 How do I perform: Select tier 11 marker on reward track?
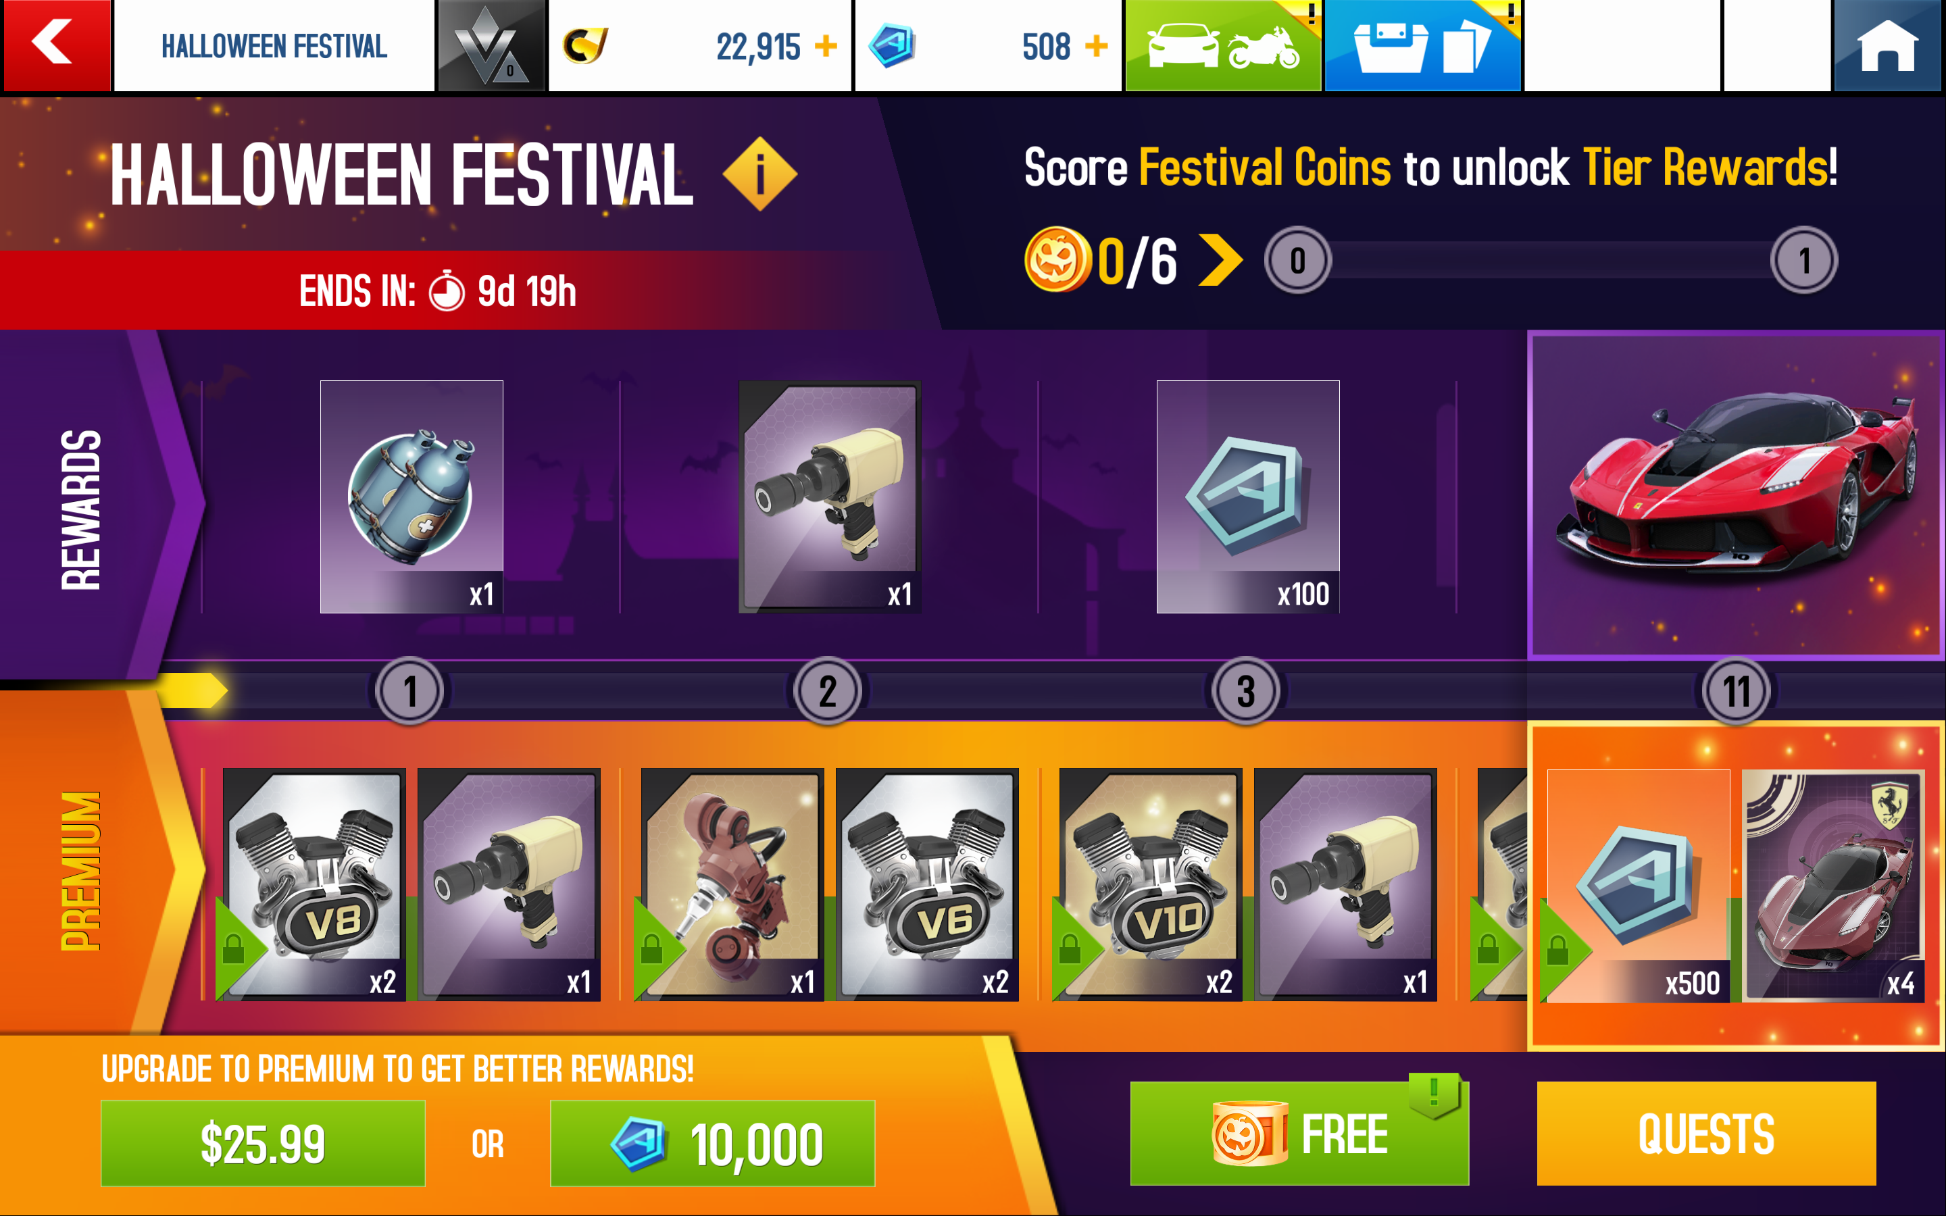(x=1736, y=691)
